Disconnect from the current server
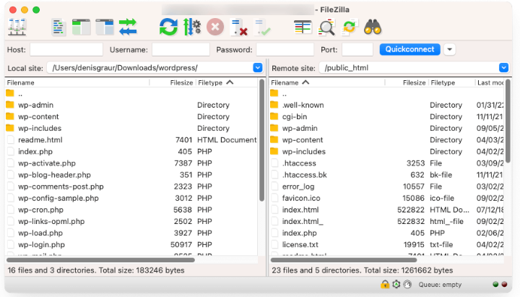This screenshot has width=520, height=297. click(239, 27)
